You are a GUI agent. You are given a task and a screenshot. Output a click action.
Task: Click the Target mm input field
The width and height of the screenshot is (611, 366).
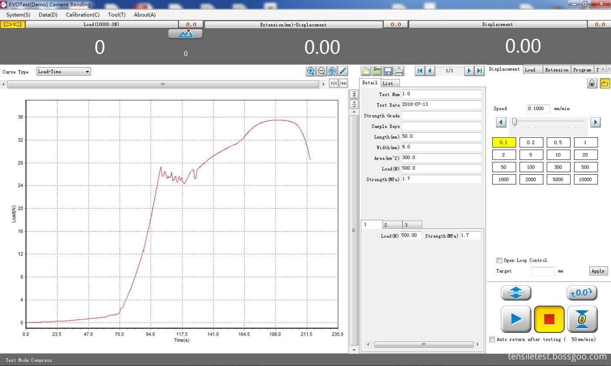pos(543,271)
